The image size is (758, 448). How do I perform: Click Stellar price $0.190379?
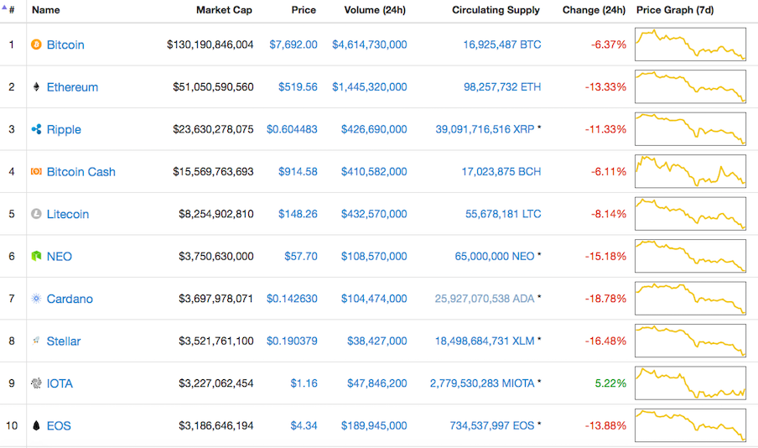point(292,341)
